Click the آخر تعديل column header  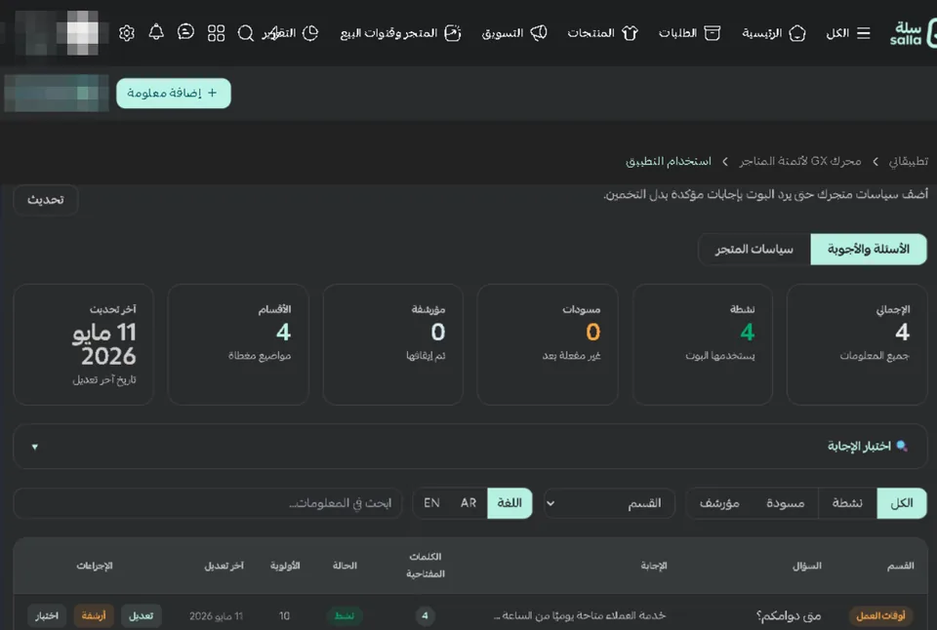[x=224, y=566]
